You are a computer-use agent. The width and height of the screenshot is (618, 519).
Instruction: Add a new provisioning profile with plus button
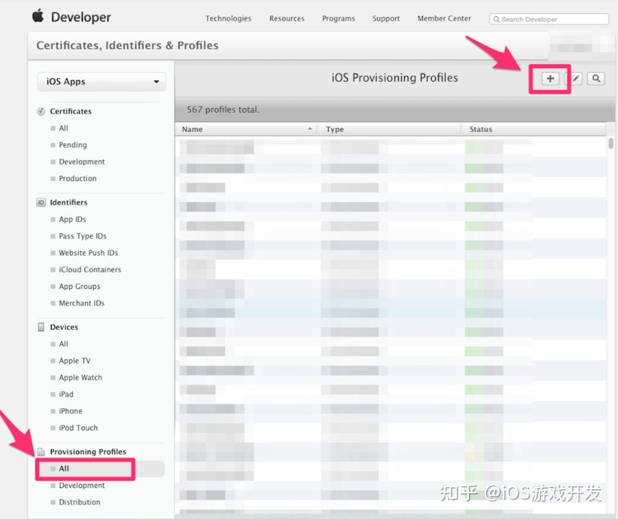pyautogui.click(x=550, y=79)
